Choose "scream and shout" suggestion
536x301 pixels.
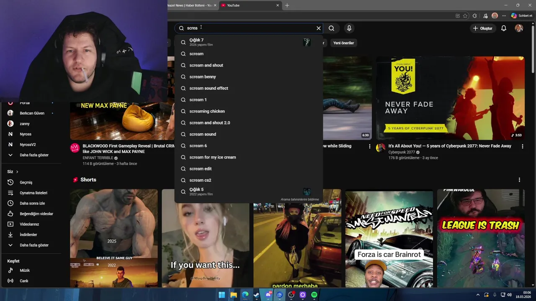(x=249, y=65)
